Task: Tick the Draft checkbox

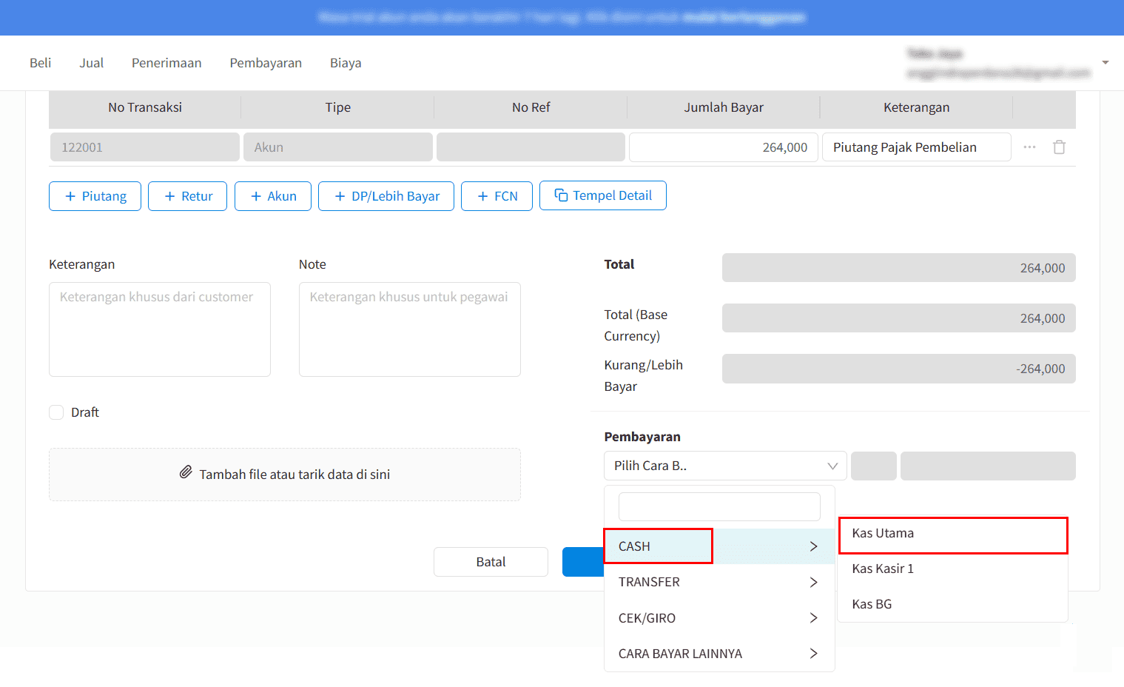Action: tap(56, 412)
